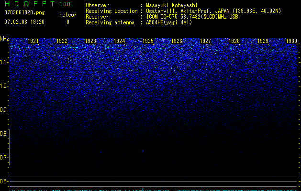Viewport: 301px width, 191px height.
Task: Click the meteor label
Action: point(68,15)
